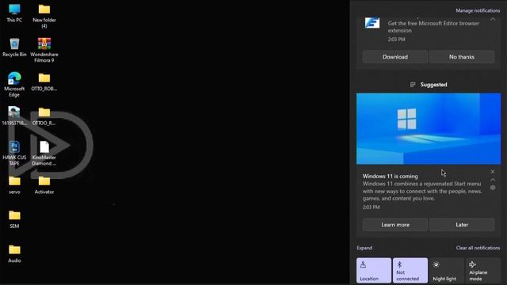Dismiss the Windows 11 is coming notification
The image size is (507, 285).
point(493,172)
